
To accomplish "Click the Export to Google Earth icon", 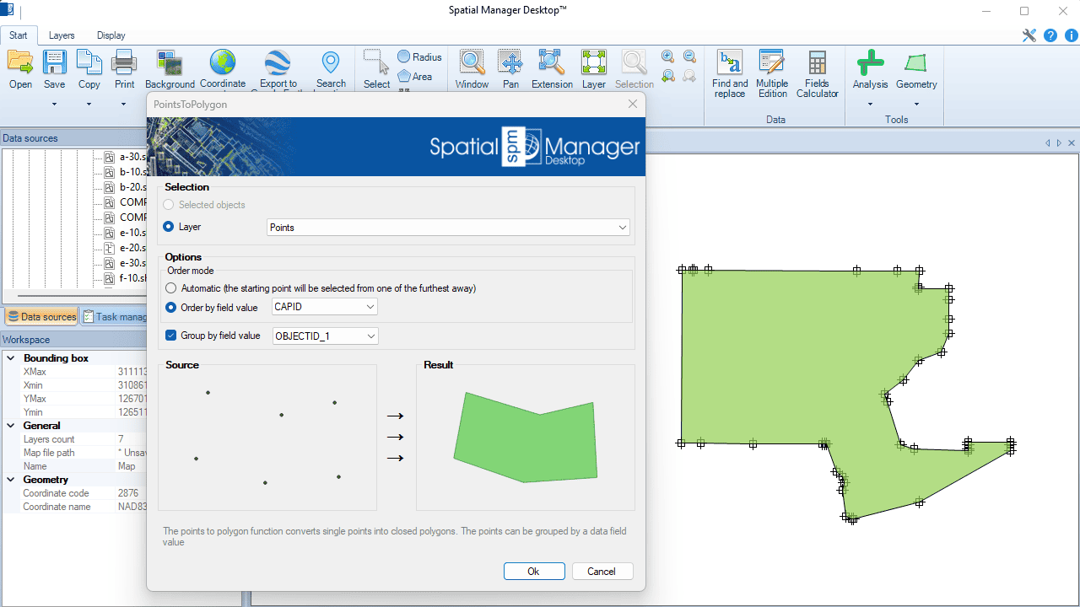I will pyautogui.click(x=278, y=62).
